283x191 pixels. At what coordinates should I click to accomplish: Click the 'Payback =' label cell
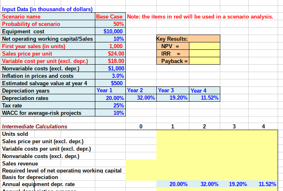173,61
